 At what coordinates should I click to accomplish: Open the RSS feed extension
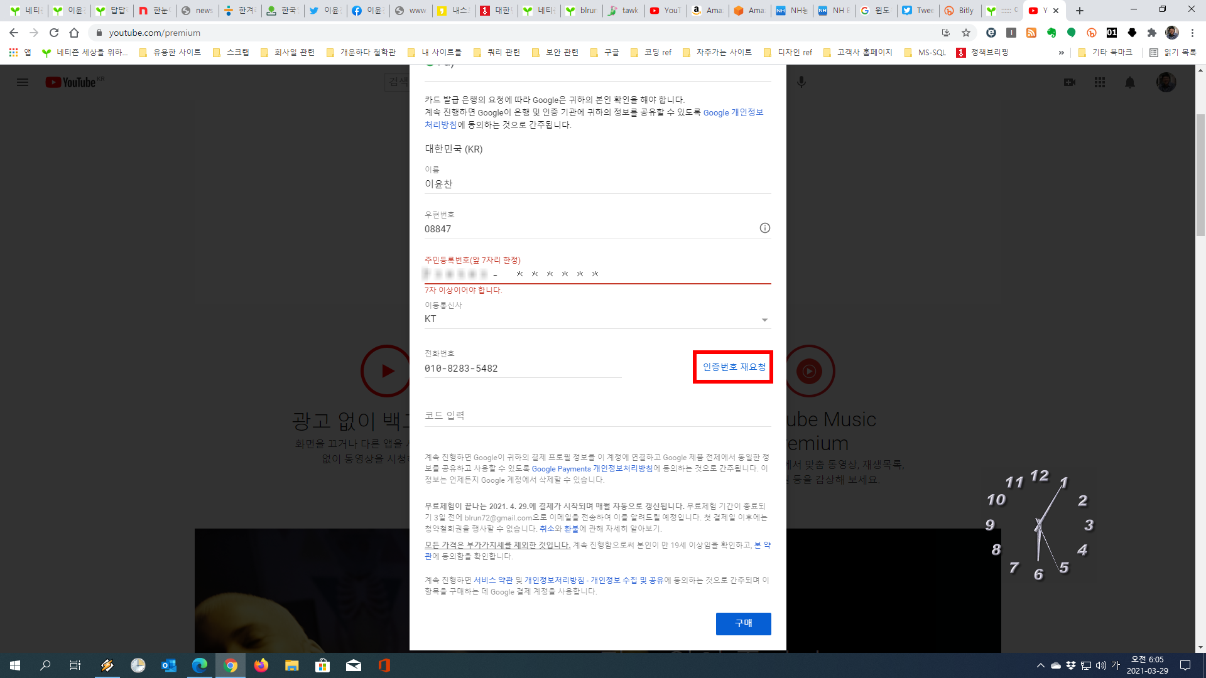coord(1031,33)
